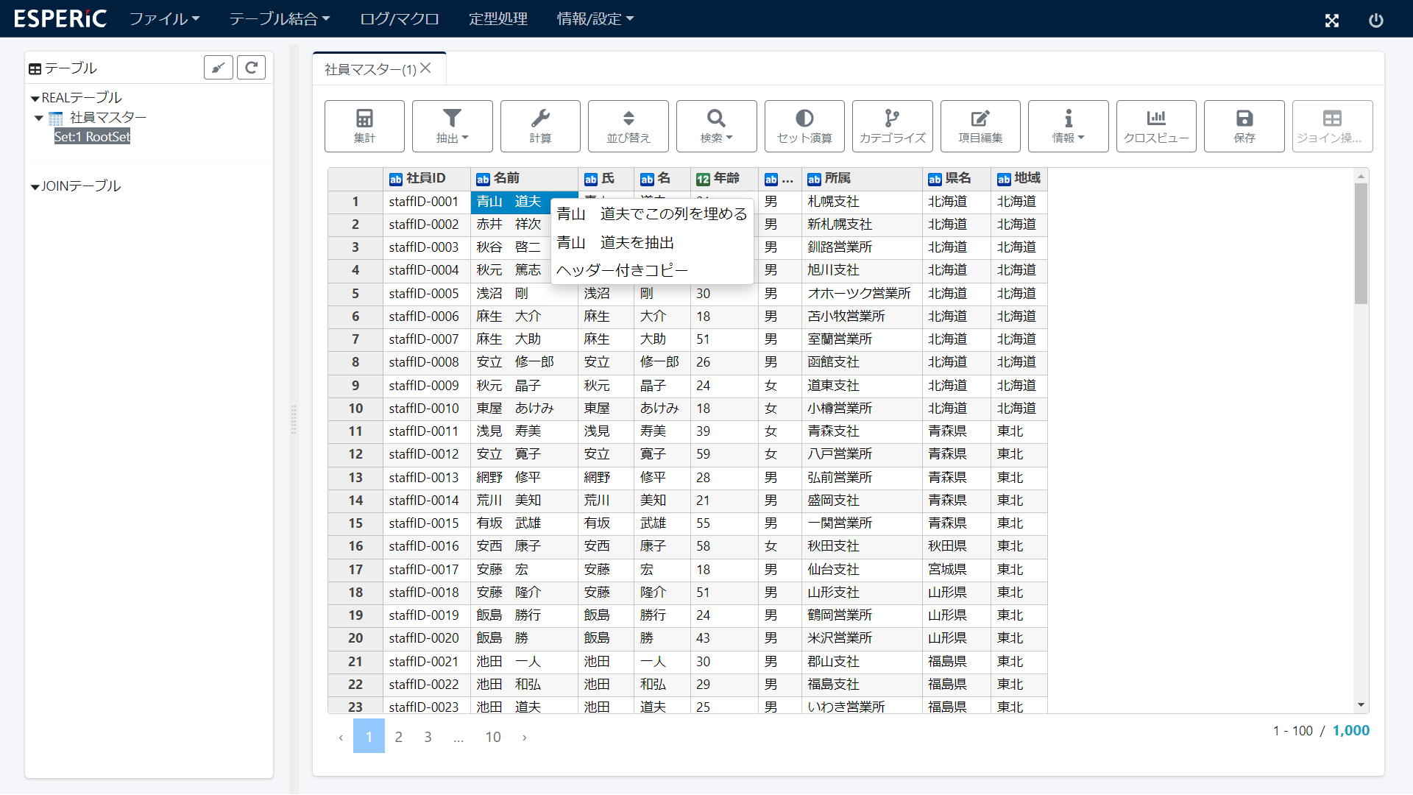Open the 情報 info dropdown
The image size is (1413, 795).
pyautogui.click(x=1068, y=126)
